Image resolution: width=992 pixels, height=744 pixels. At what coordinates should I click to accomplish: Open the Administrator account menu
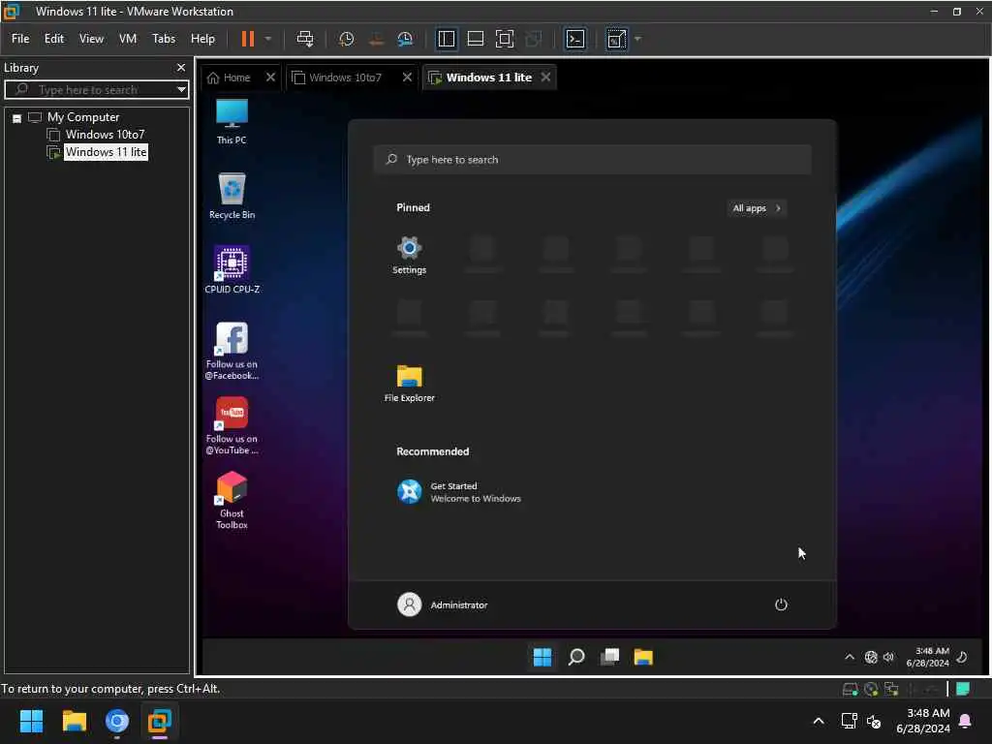442,604
